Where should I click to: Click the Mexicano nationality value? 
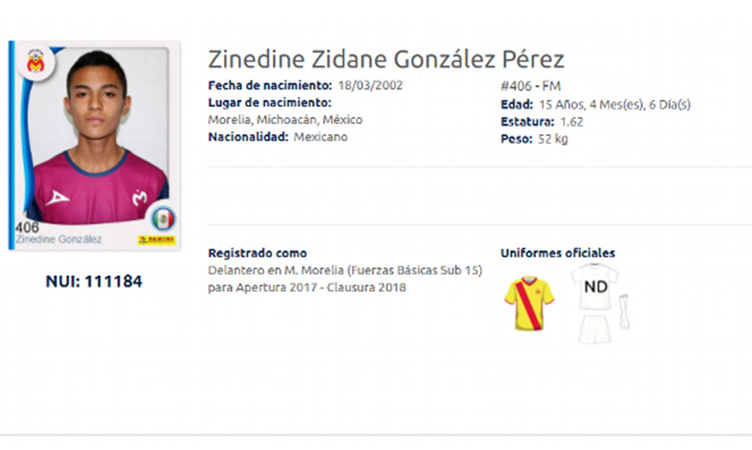pyautogui.click(x=321, y=137)
